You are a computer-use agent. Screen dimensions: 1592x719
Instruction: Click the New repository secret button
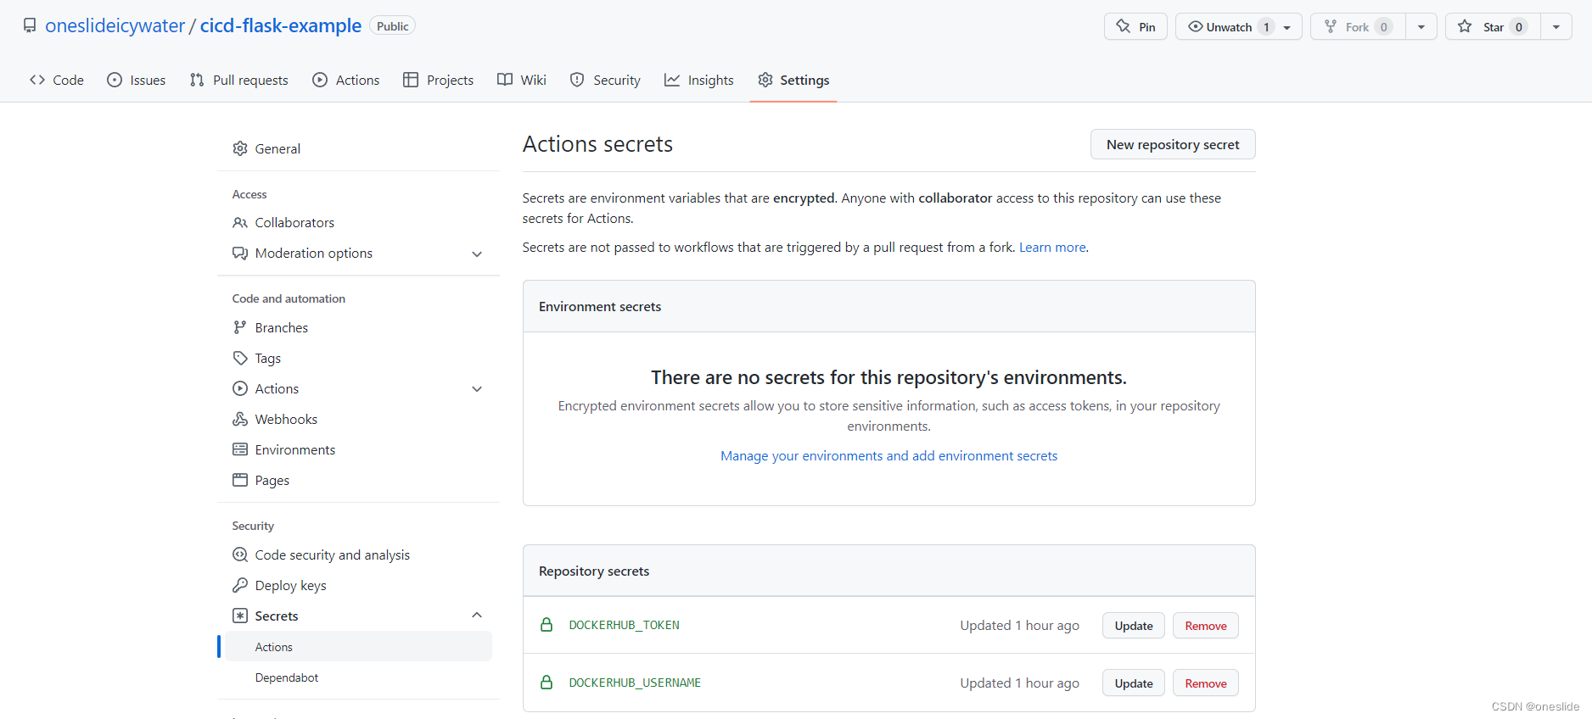pos(1172,144)
